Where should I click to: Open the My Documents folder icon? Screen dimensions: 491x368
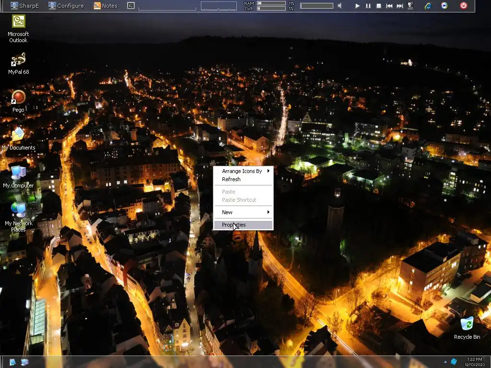pyautogui.click(x=18, y=135)
